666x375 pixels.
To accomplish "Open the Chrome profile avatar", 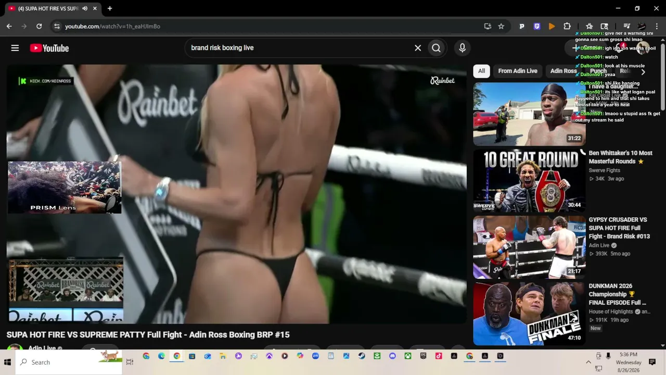I will click(642, 26).
